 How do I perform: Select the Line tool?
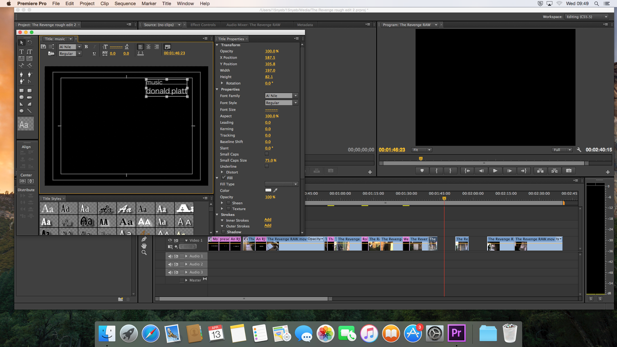(x=29, y=111)
